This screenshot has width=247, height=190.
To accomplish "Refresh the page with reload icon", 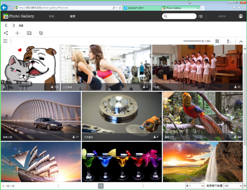I will tap(120, 7).
